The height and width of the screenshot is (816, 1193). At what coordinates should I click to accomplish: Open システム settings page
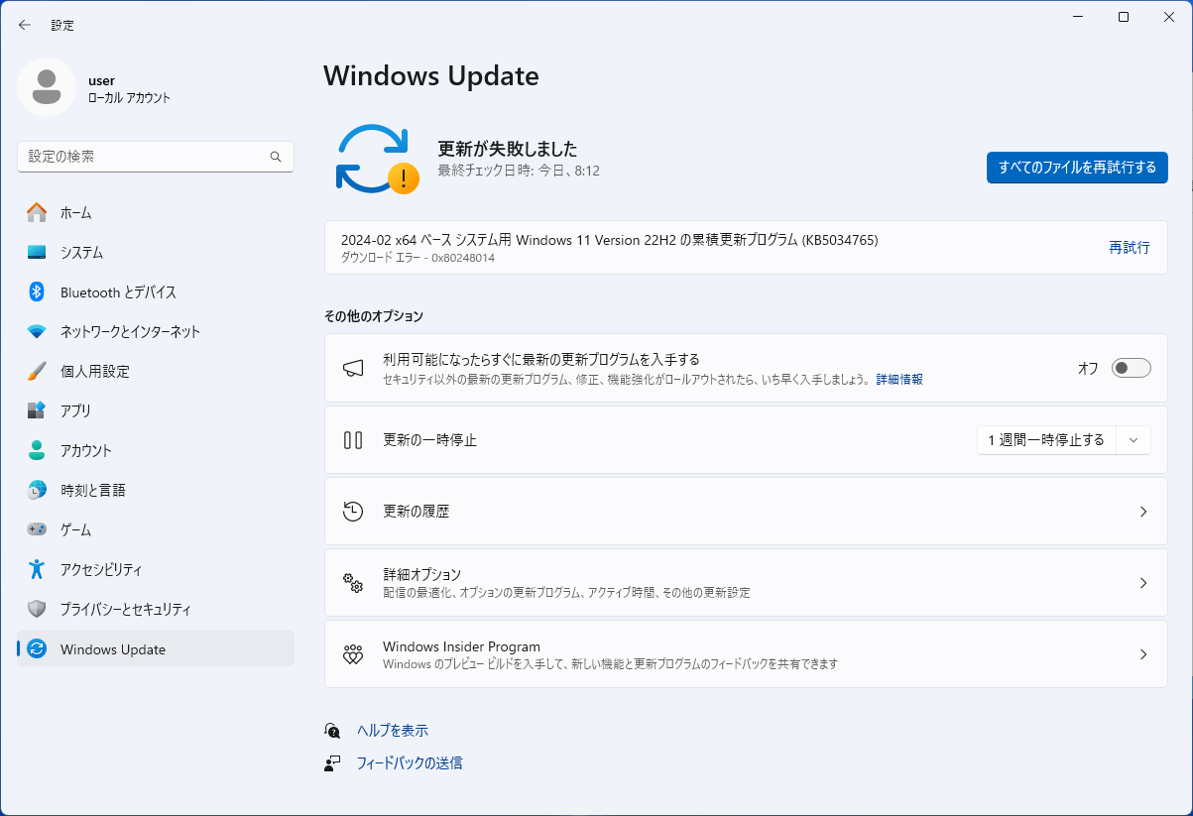(156, 252)
